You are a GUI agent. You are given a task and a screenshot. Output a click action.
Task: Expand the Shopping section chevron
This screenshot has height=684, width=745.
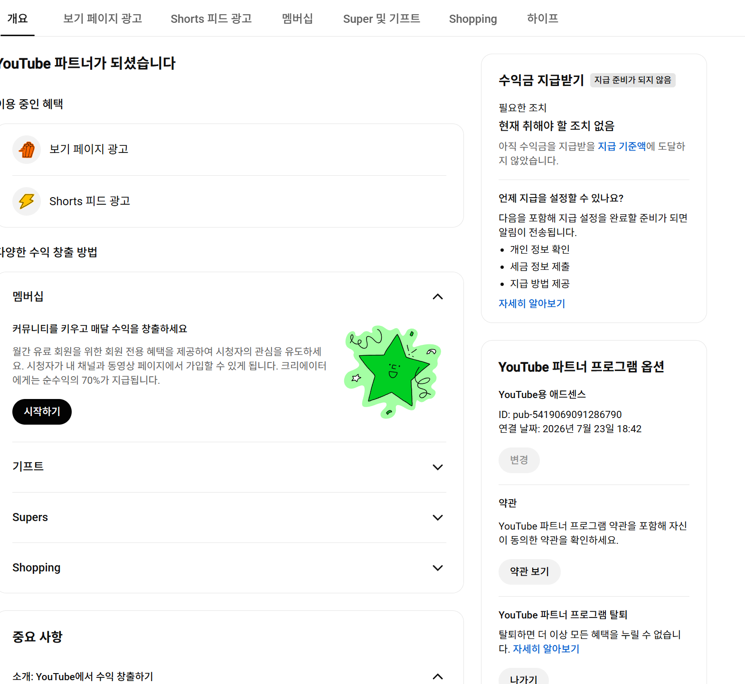[438, 568]
